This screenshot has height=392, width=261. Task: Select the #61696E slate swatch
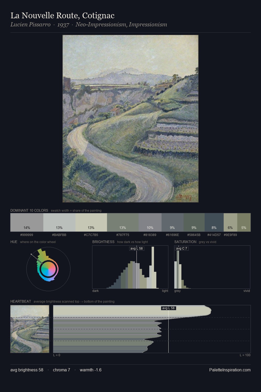(173, 222)
